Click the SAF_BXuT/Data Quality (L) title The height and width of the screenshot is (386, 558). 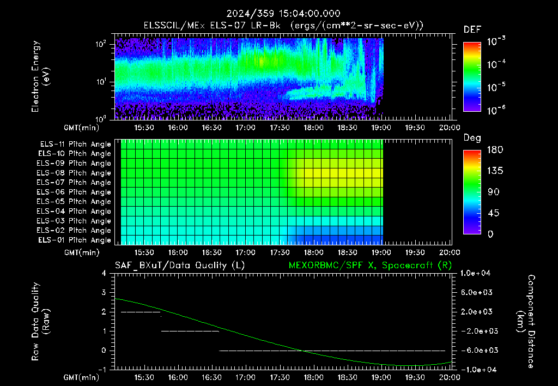coord(180,266)
